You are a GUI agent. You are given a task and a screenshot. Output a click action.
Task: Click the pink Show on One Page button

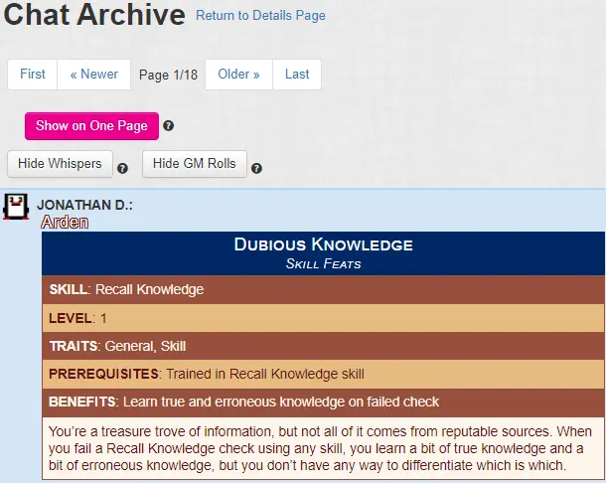pos(91,126)
